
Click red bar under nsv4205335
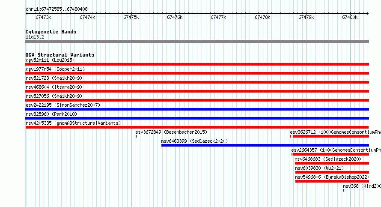[x=197, y=127]
